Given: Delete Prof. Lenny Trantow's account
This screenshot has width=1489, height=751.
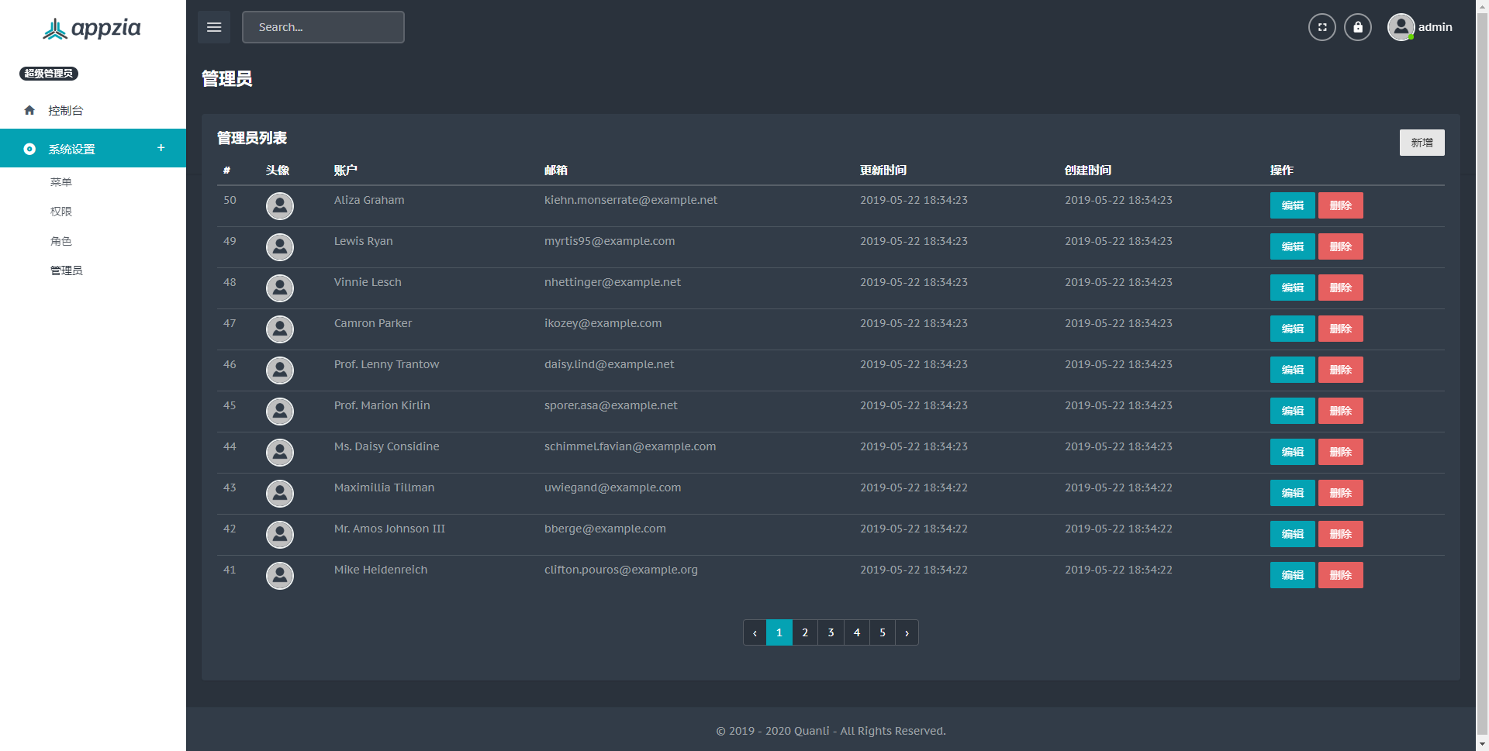Looking at the screenshot, I should pyautogui.click(x=1341, y=370).
